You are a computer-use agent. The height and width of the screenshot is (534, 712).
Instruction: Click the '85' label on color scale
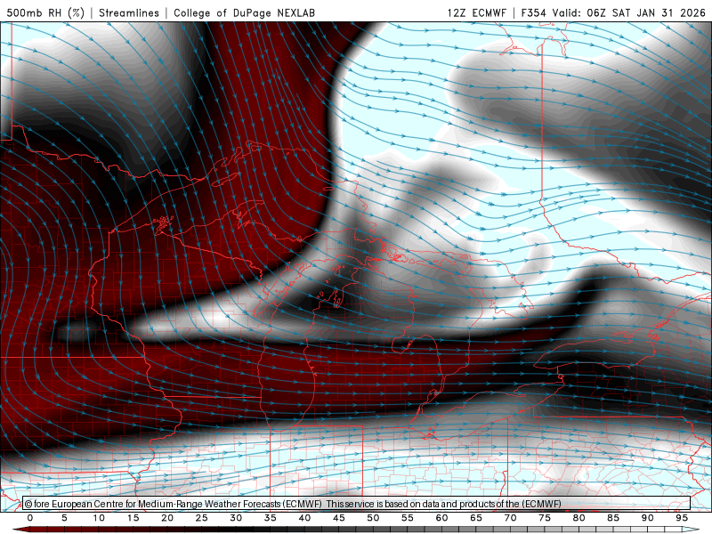[x=613, y=518]
